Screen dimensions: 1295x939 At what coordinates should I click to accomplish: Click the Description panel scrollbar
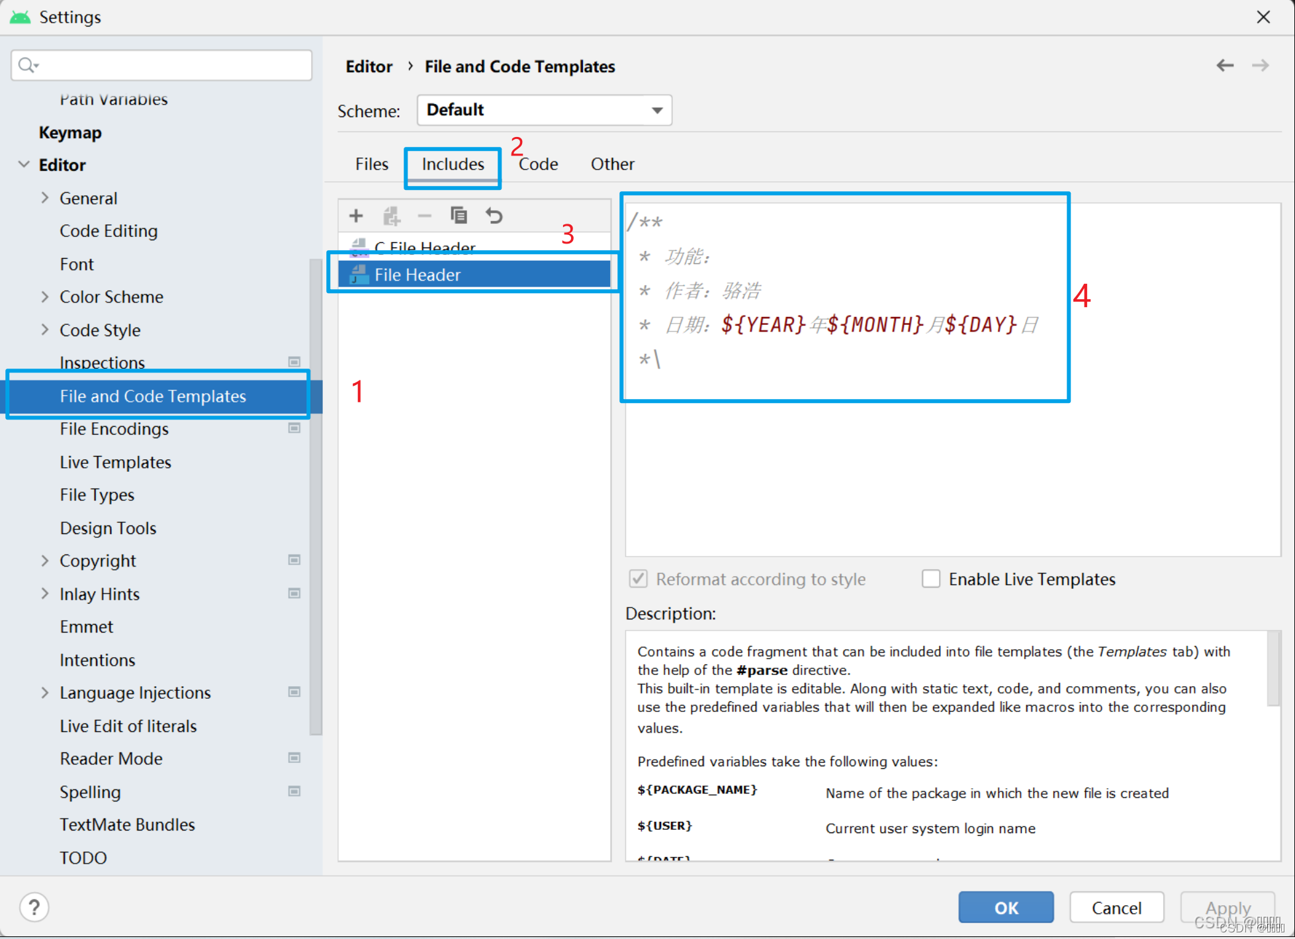[1274, 668]
